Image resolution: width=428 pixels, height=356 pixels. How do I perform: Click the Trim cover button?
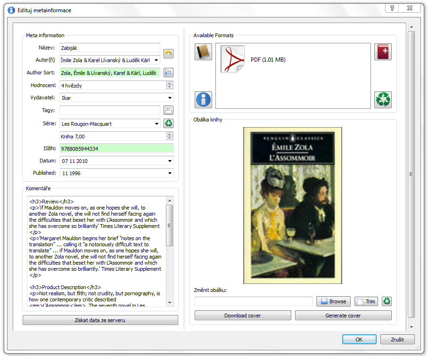pyautogui.click(x=366, y=301)
